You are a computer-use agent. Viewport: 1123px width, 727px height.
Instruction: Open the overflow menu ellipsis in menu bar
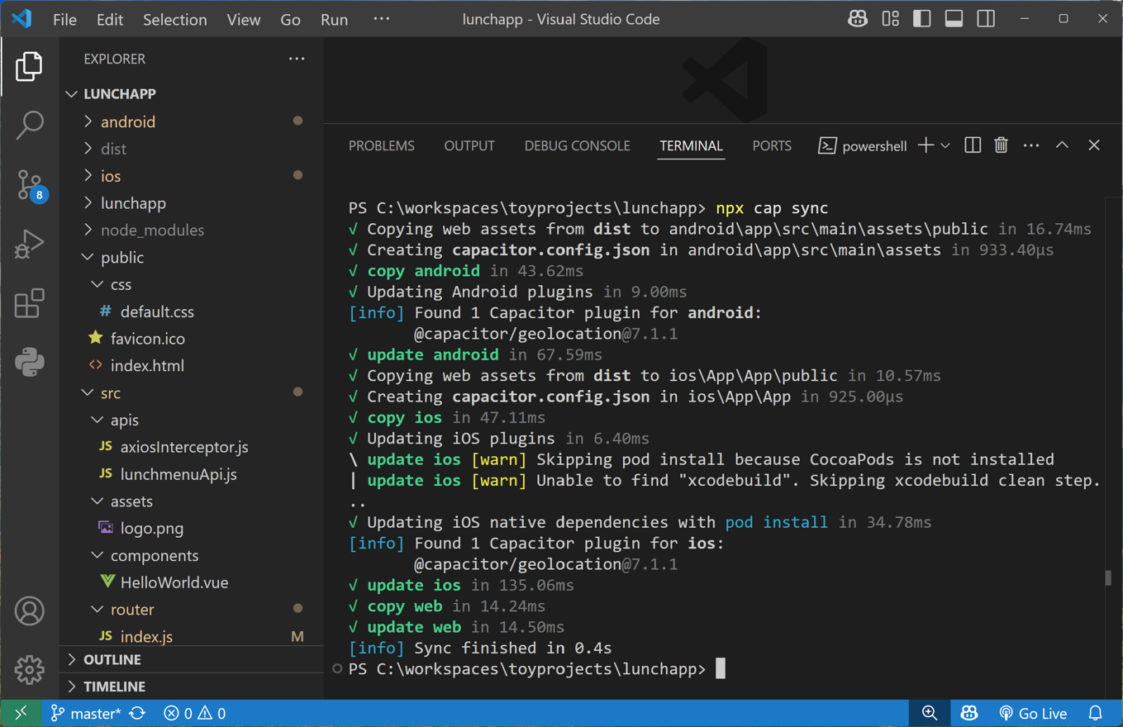coord(381,19)
